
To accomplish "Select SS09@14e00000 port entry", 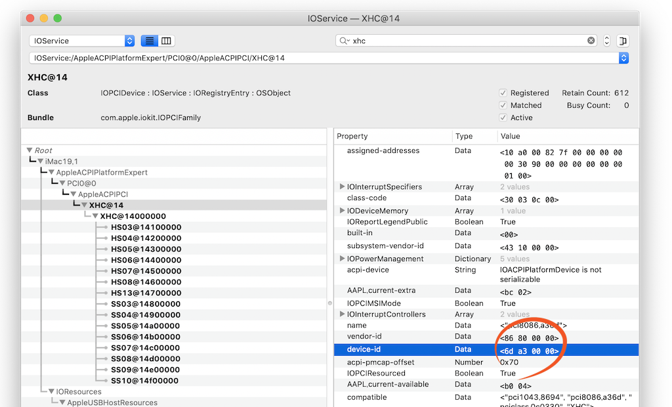I will 145,370.
